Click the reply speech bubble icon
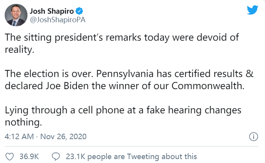The height and width of the screenshot is (163, 265). [56, 156]
